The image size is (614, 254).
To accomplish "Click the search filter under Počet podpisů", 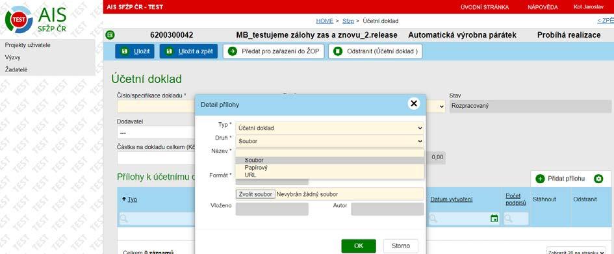I will (516, 219).
